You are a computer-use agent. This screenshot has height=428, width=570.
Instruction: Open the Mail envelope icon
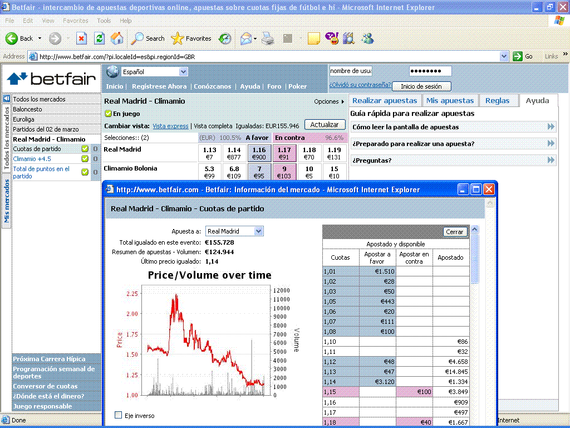[246, 38]
